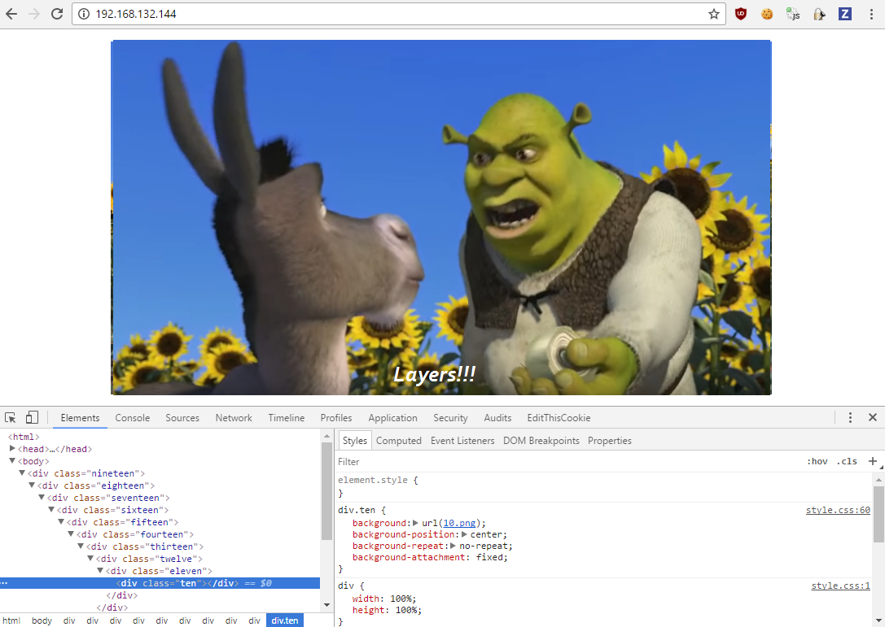
Task: Open the 10.png background image link
Action: click(x=459, y=523)
